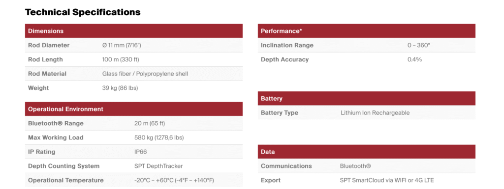
Task: Click the Technical Specifications heading
Action: click(x=83, y=12)
